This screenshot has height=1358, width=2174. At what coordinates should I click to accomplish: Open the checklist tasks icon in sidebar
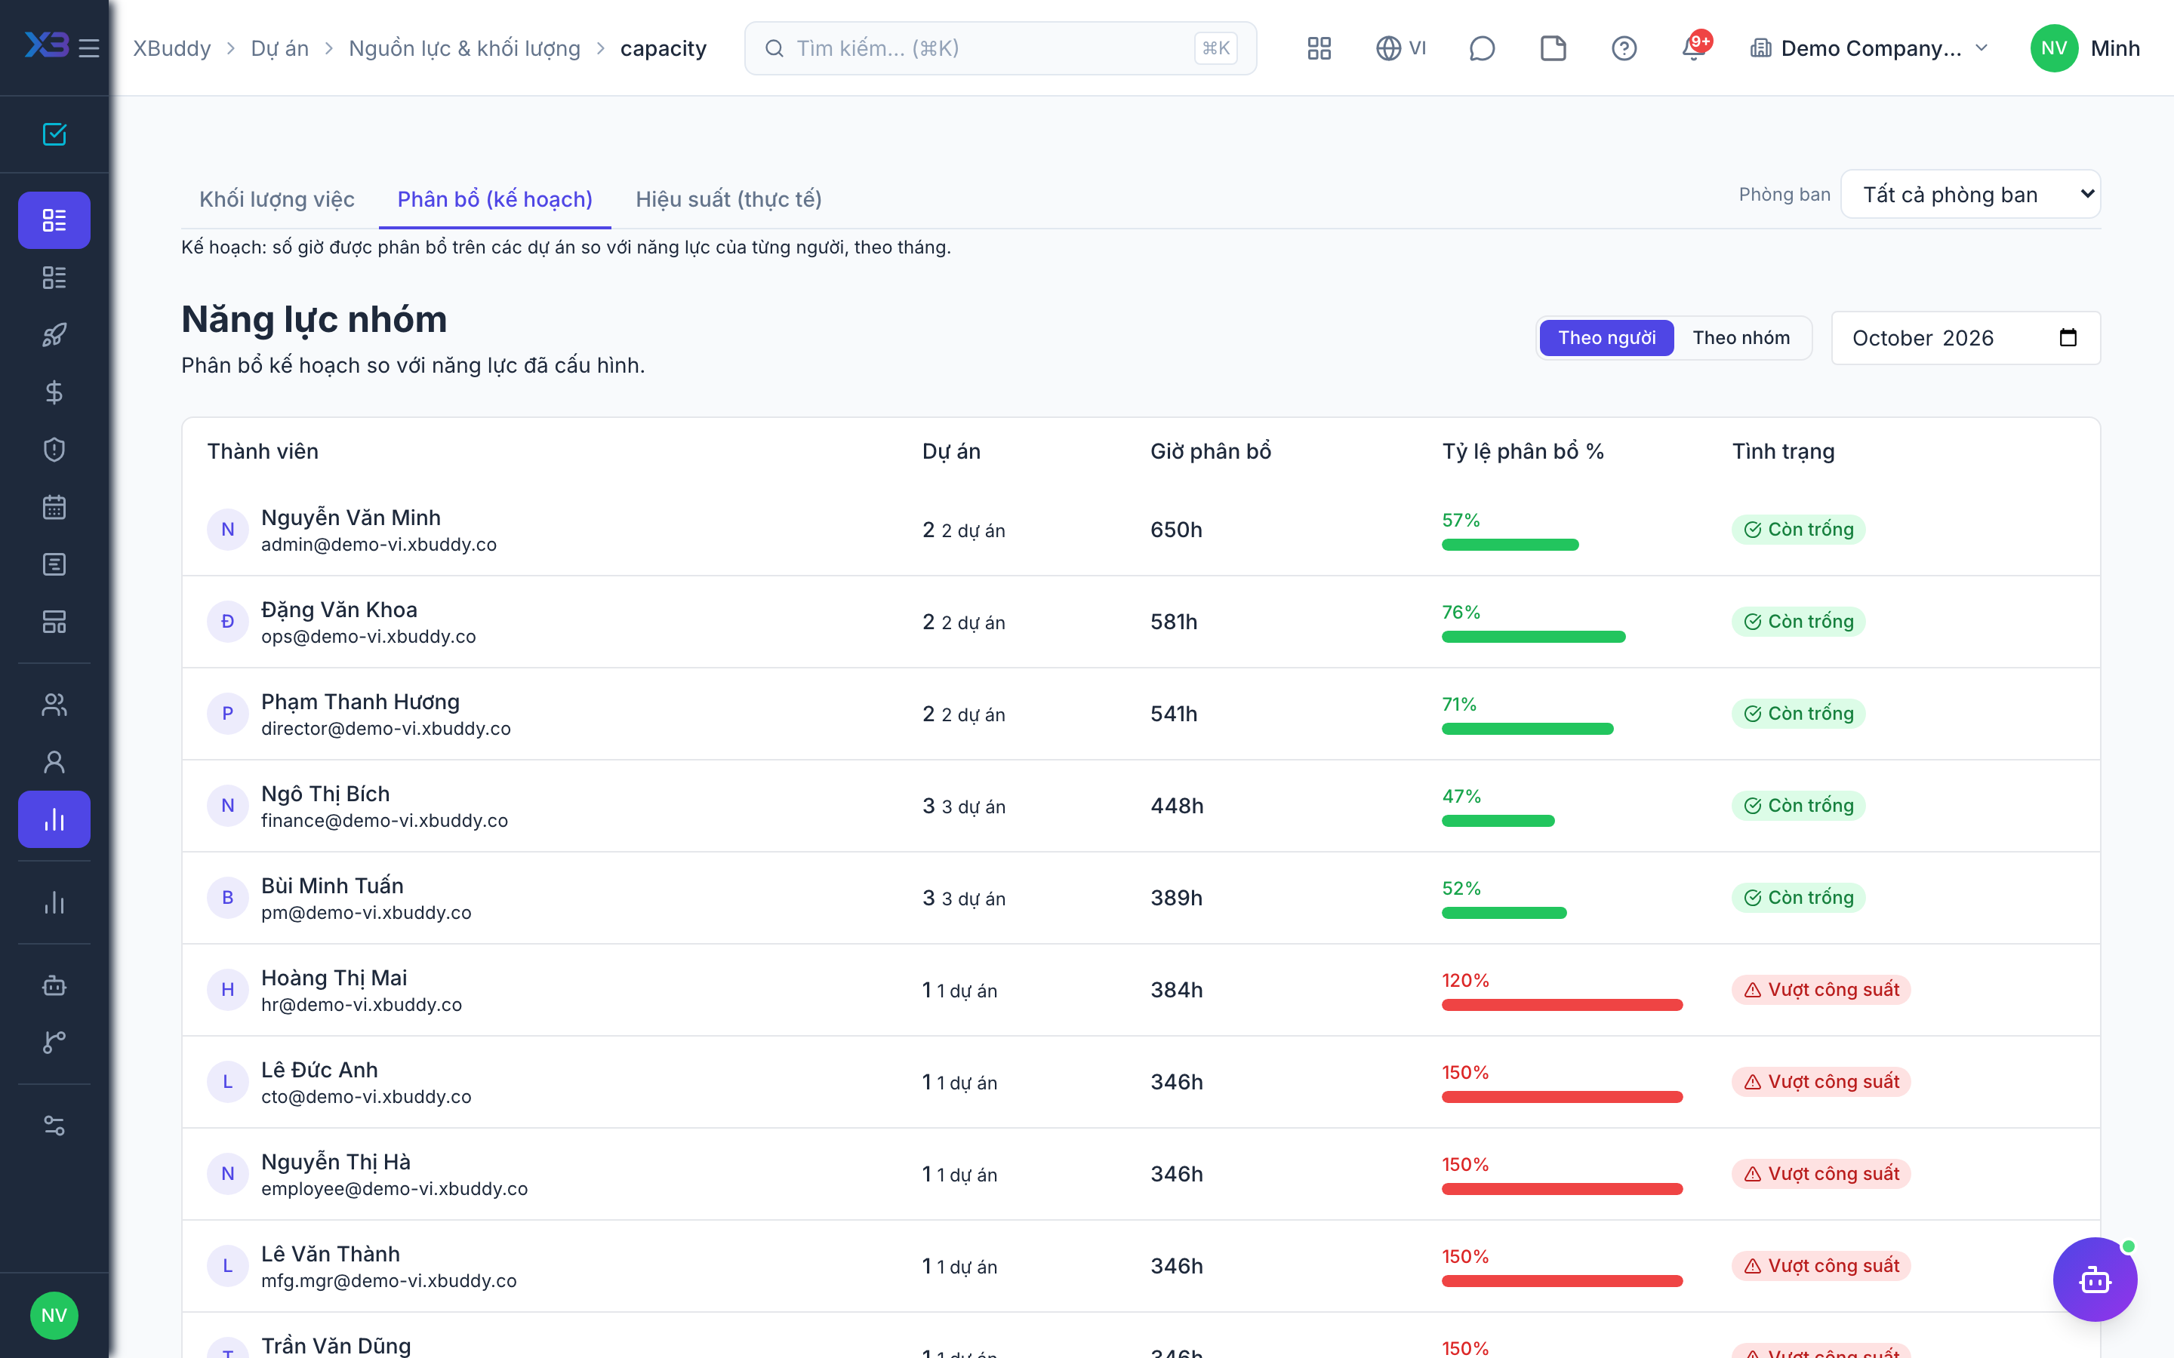pyautogui.click(x=54, y=135)
